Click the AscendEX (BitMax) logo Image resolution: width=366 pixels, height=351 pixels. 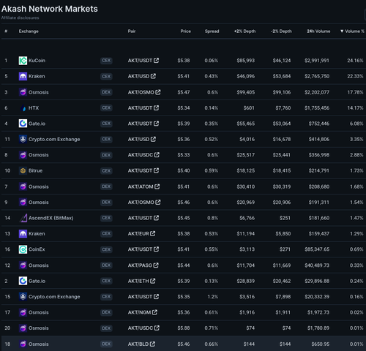point(23,218)
